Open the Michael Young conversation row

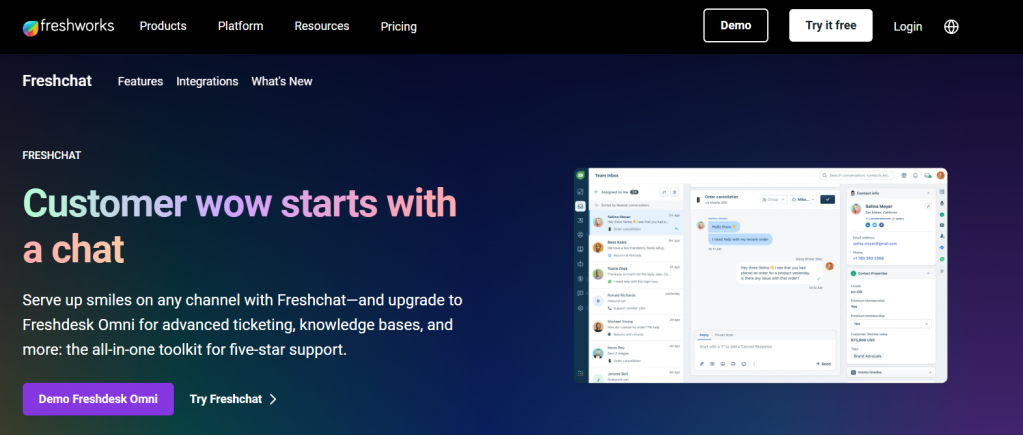pos(635,328)
